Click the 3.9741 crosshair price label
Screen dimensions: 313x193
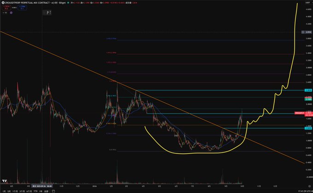[x=309, y=32]
